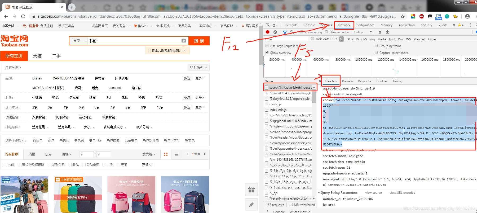
Task: Check the Disable cache option
Action: [326, 32]
